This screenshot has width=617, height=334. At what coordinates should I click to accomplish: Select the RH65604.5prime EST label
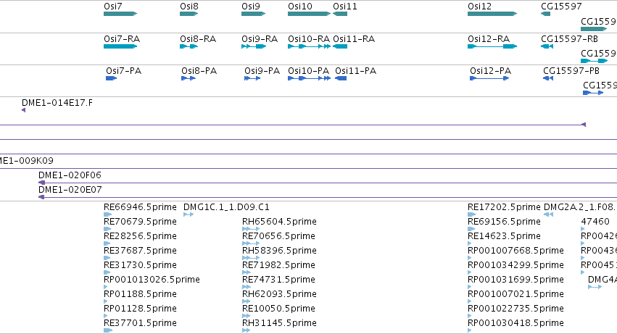279,222
